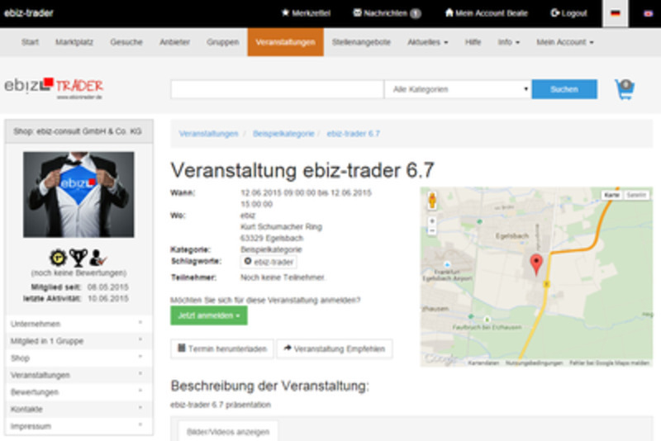The image size is (661, 441).
Task: Click the Suchen search button
Action: pos(564,89)
